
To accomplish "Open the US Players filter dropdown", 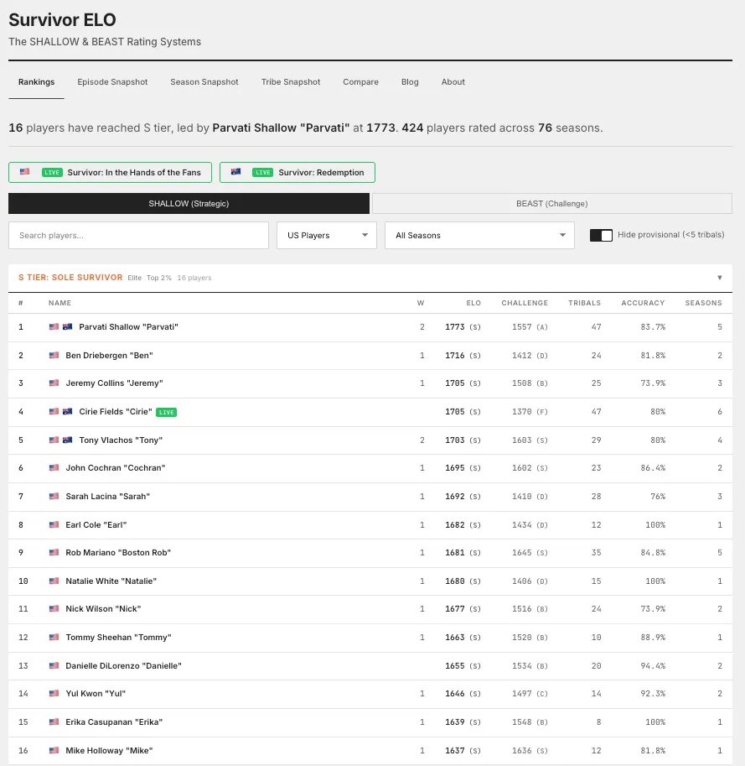I will coord(326,236).
